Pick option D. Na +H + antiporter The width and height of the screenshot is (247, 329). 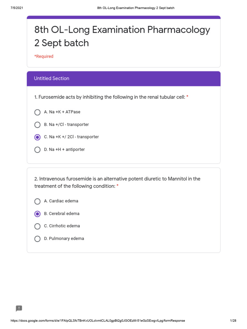pyautogui.click(x=38, y=150)
